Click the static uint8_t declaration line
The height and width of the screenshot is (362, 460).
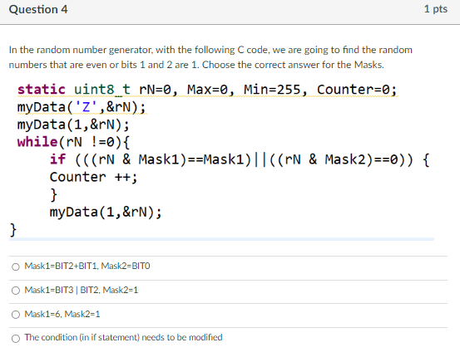point(207,90)
